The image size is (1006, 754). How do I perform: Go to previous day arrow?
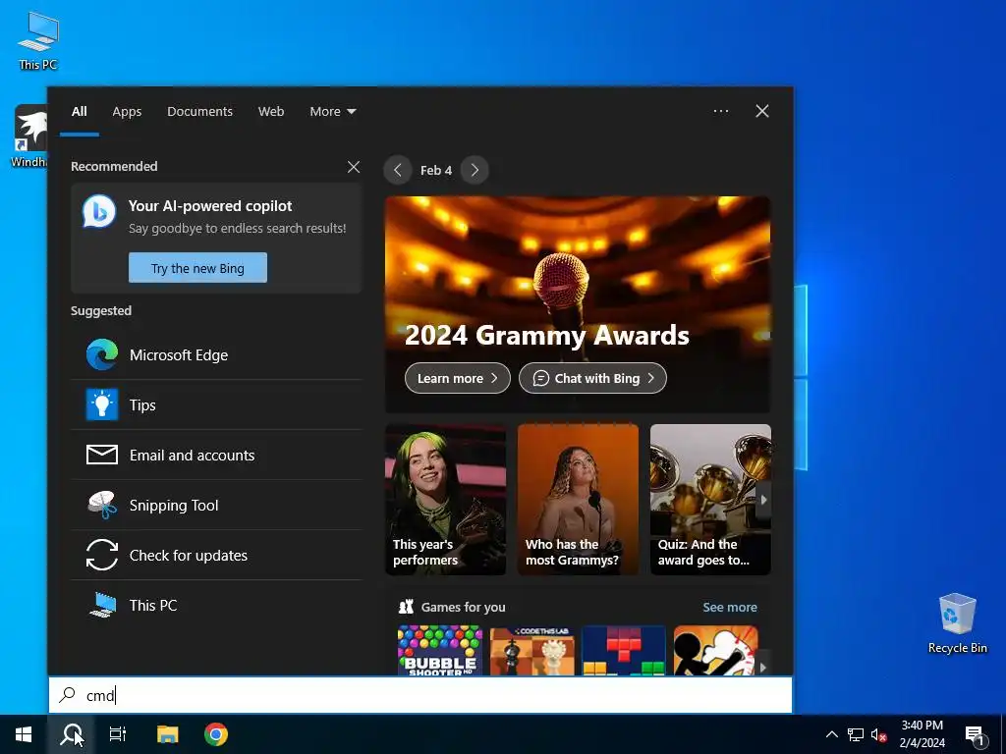(398, 170)
